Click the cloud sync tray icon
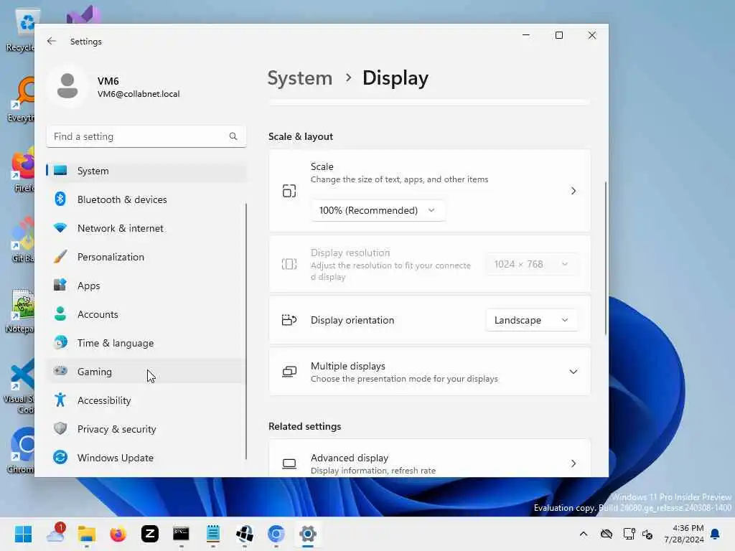Viewport: 735px width, 551px height. click(x=607, y=534)
